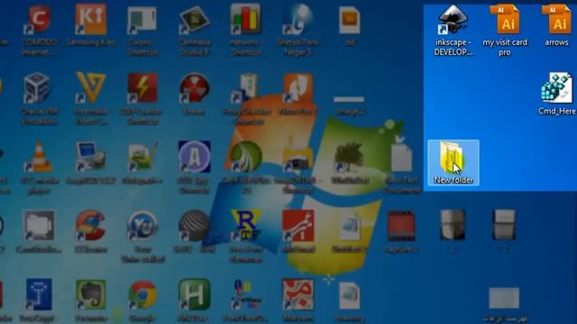Select the green H application shortcut
The image size is (577, 324).
point(195,301)
